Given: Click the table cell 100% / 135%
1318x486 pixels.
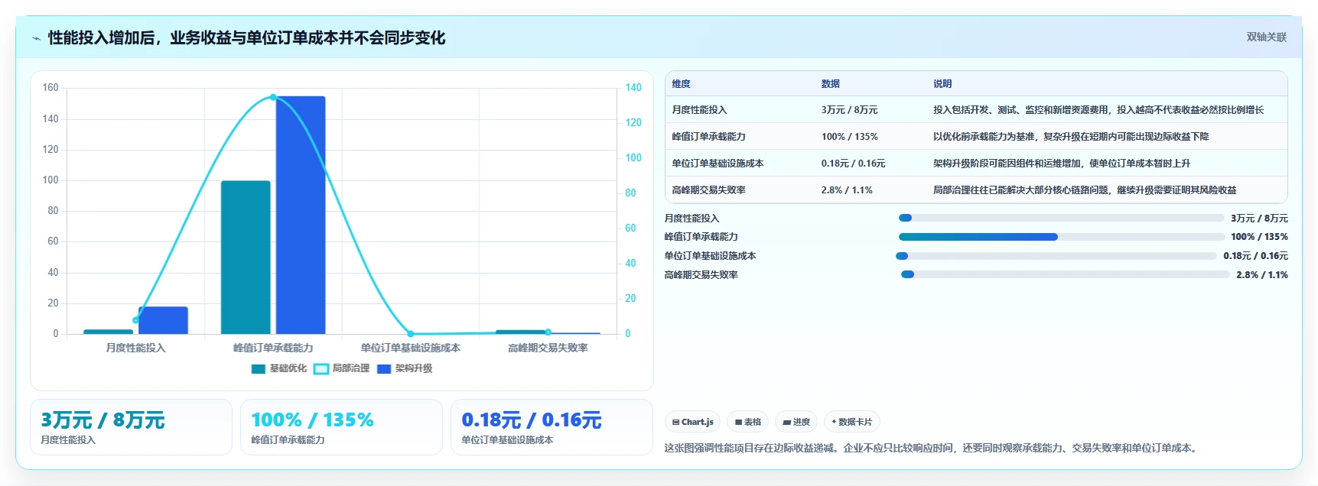Looking at the screenshot, I should tap(849, 137).
